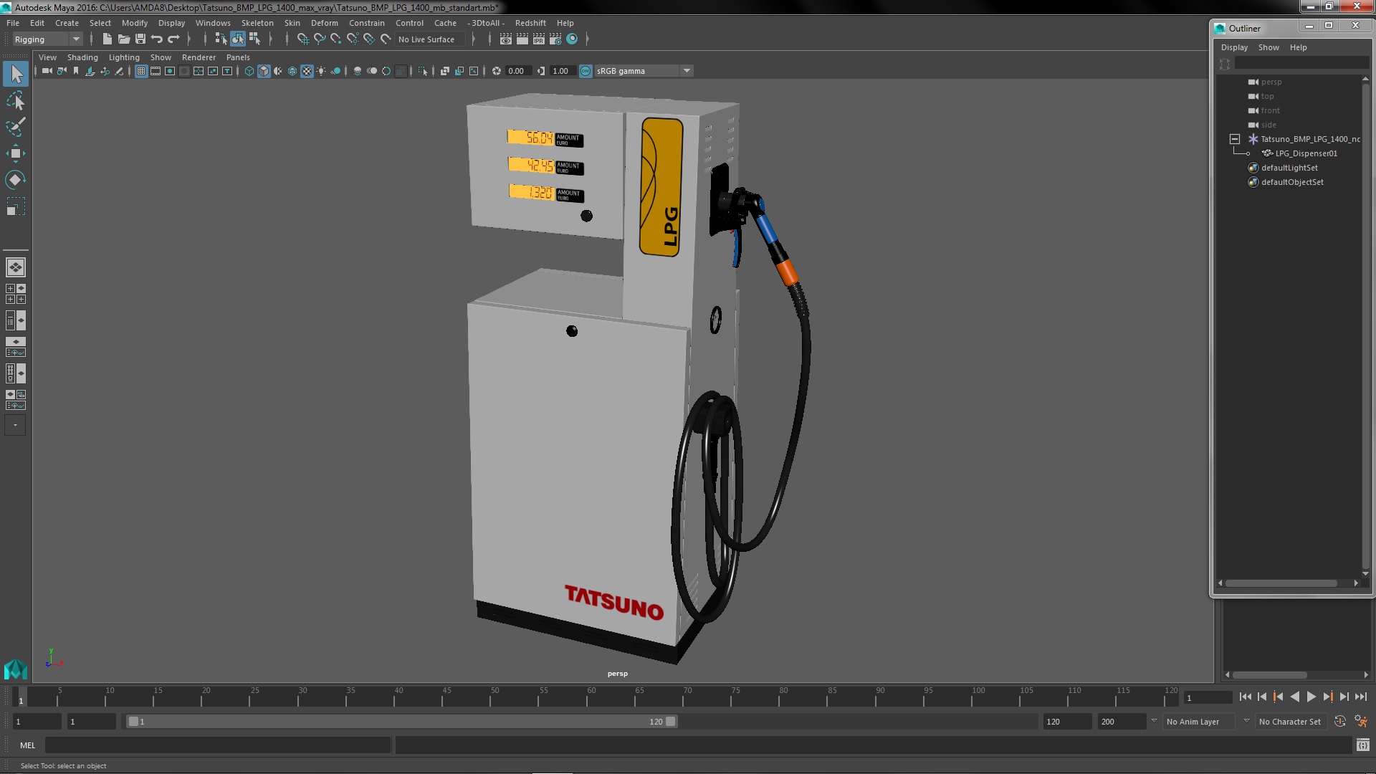This screenshot has height=774, width=1376.
Task: Start IPR render
Action: tap(539, 39)
